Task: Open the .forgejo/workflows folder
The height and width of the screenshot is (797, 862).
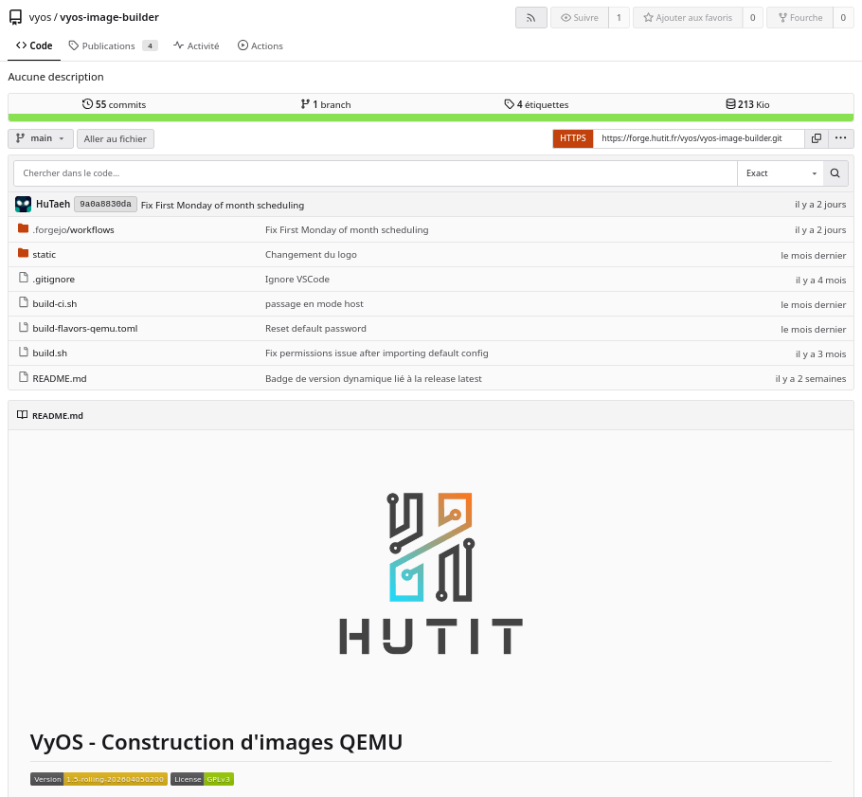Action: tap(73, 230)
